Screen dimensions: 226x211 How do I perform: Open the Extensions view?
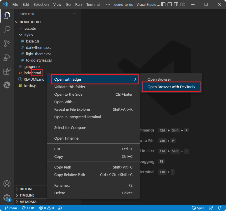(x=7, y=71)
